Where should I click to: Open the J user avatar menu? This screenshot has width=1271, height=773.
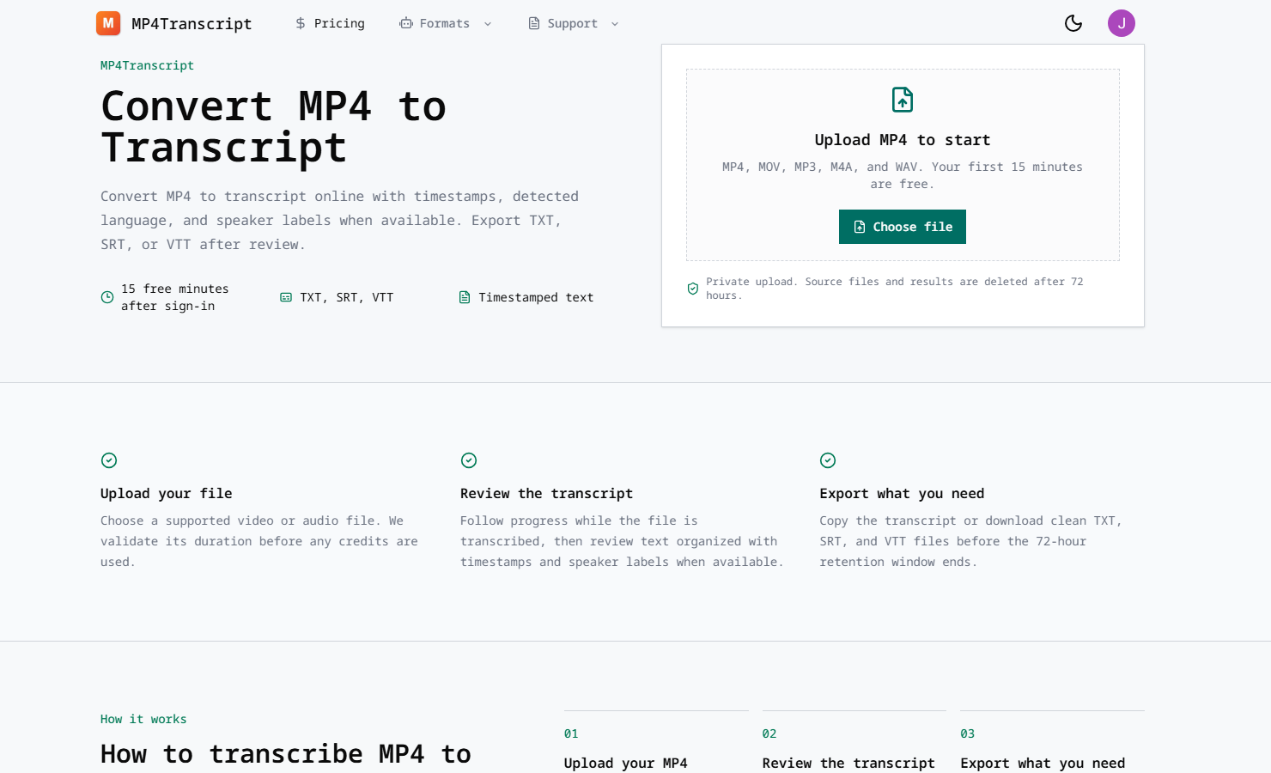coord(1122,23)
